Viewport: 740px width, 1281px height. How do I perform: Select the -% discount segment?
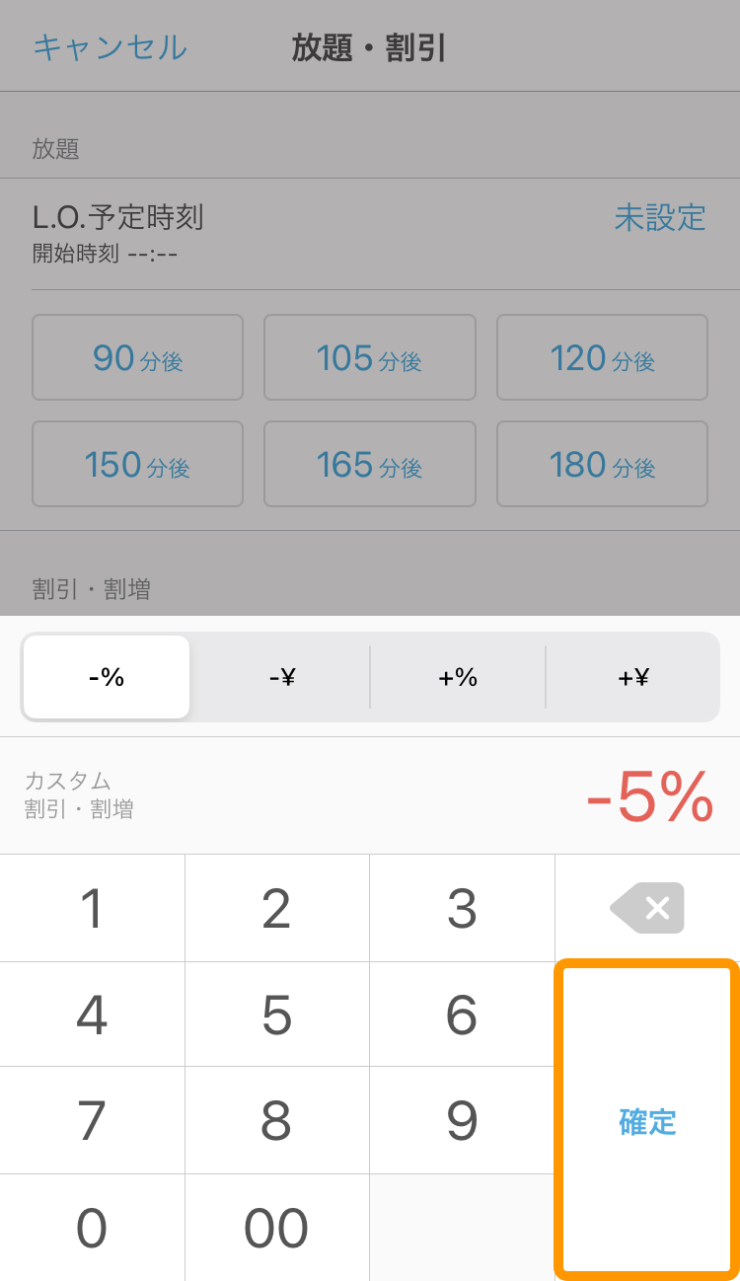(107, 677)
